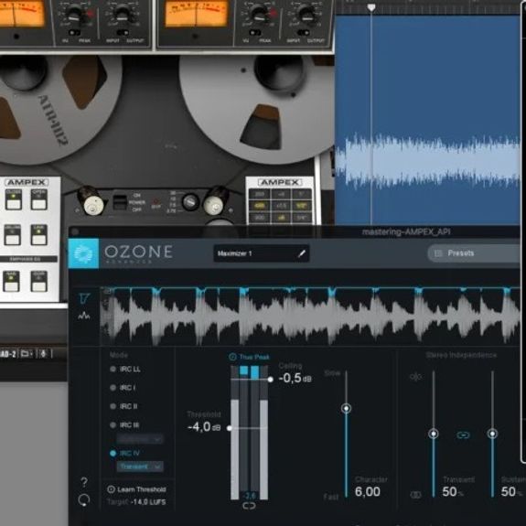Click the Ampex tape machine Power switch
526x526 pixels.
(x=120, y=202)
